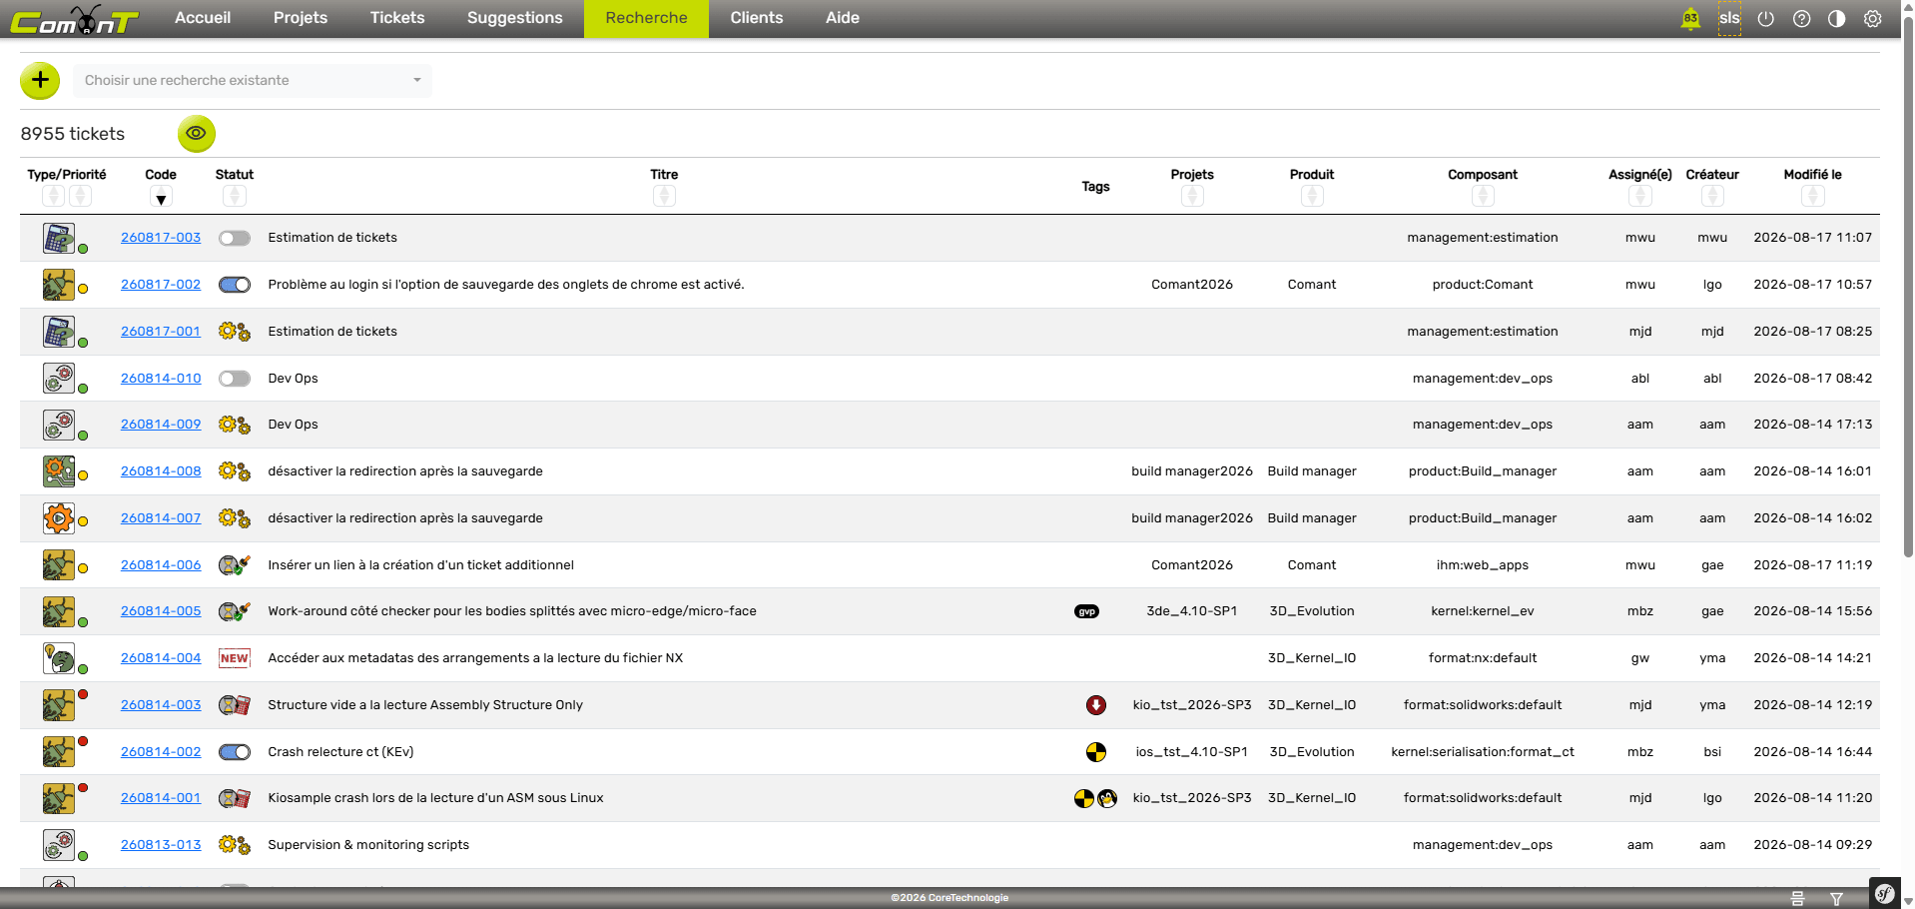The height and width of the screenshot is (909, 1915).
Task: Open ticket link 260817-002
Action: (x=161, y=285)
